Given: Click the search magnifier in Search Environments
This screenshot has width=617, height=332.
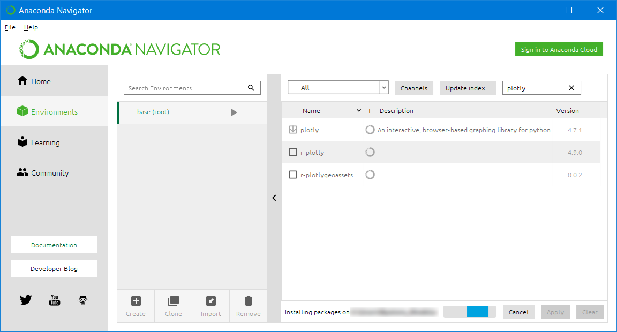Looking at the screenshot, I should 251,88.
